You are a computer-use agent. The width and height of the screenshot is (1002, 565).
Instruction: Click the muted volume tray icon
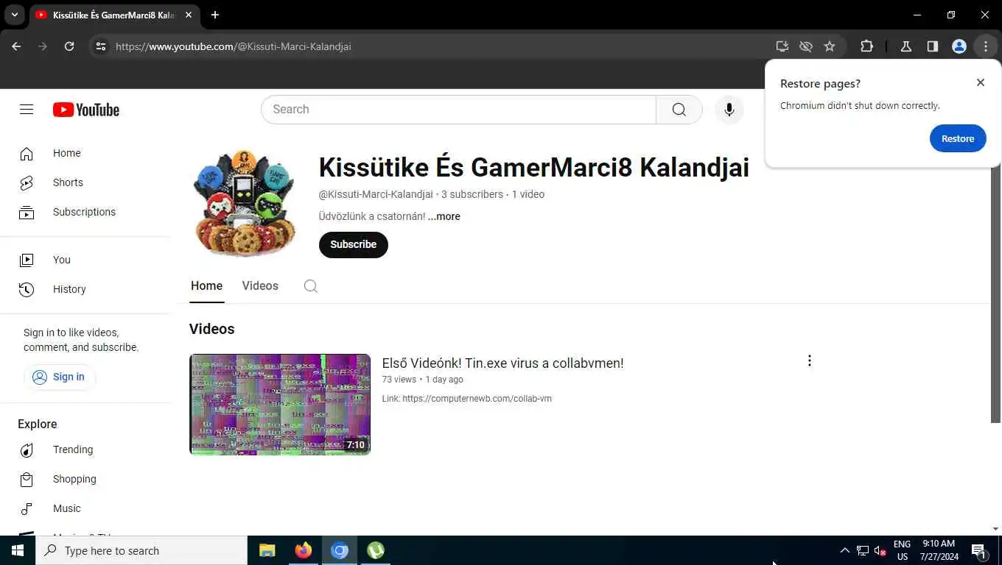click(880, 550)
